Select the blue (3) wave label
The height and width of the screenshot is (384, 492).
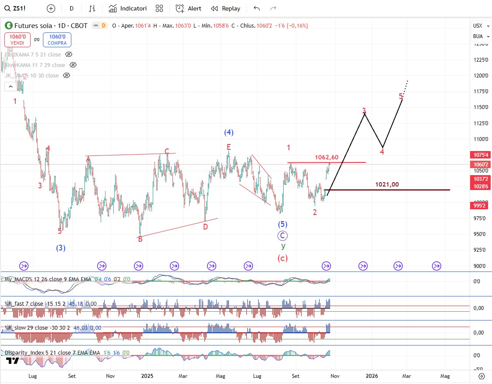(x=60, y=248)
